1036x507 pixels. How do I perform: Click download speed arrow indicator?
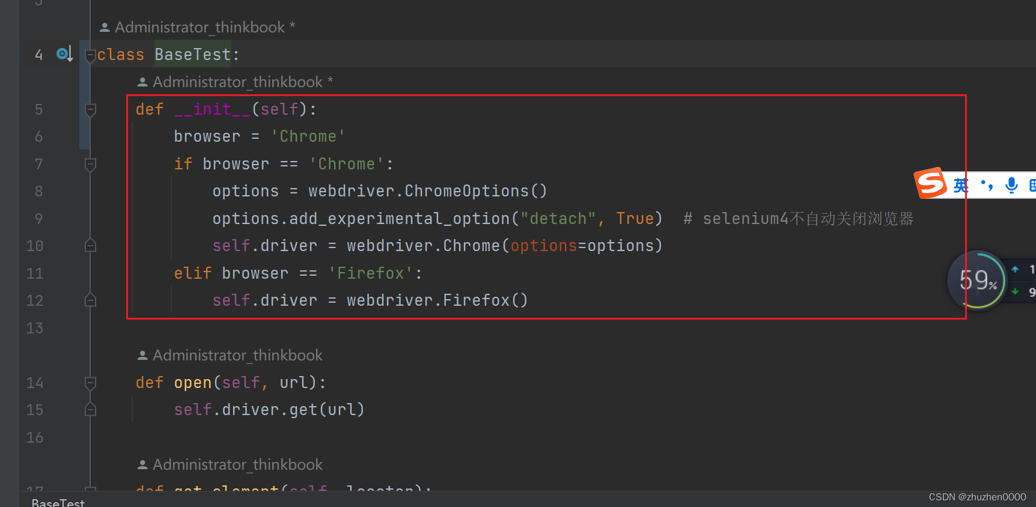click(1015, 292)
